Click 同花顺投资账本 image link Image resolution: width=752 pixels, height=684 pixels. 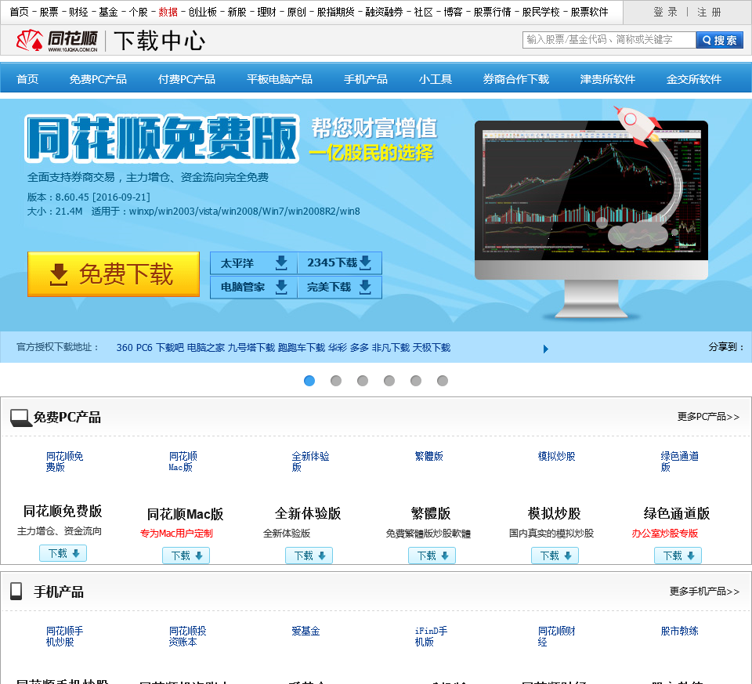pos(187,636)
